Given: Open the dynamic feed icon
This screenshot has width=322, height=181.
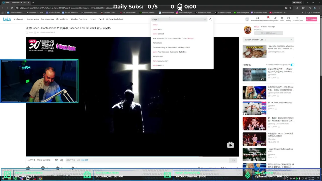Looking at the screenshot, I should pyautogui.click(x=275, y=18).
